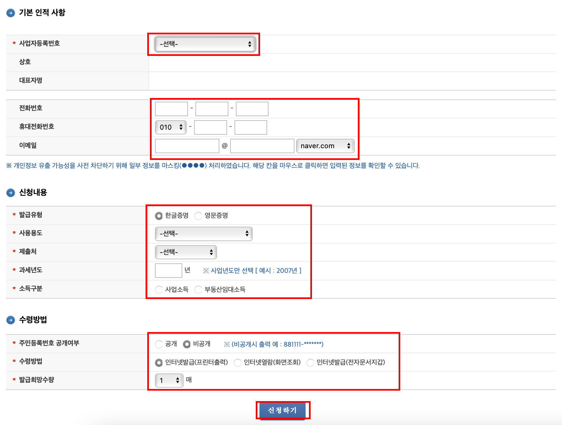Image resolution: width=562 pixels, height=425 pixels.
Task: Click the middle 전화번호 input box
Action: click(212, 109)
